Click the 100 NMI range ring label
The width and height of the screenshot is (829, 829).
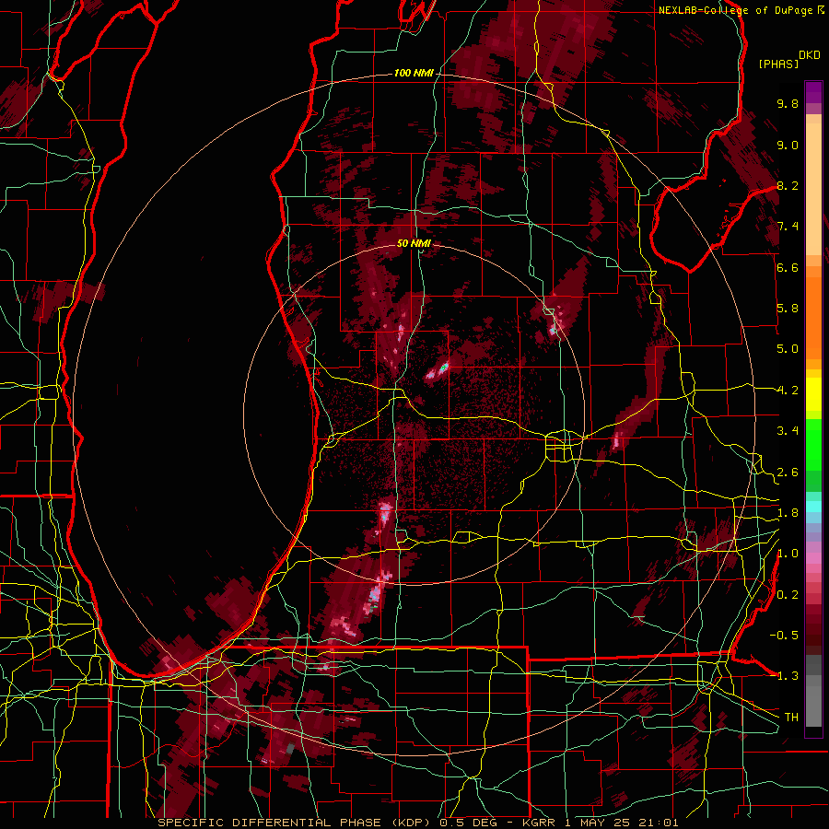(414, 73)
